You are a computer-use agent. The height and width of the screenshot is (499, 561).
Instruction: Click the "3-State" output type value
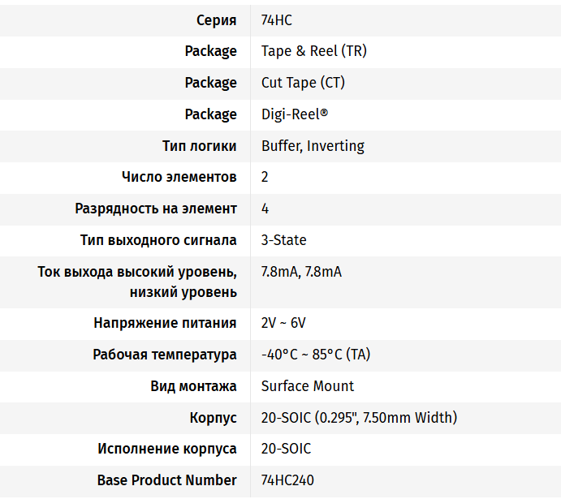(x=283, y=240)
